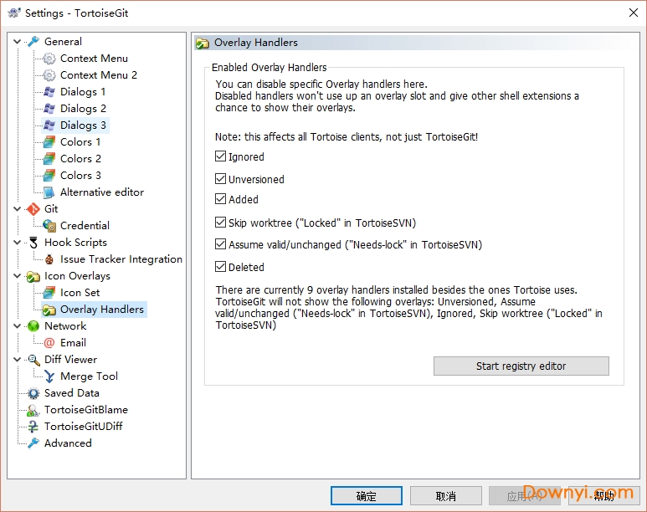Screen dimensions: 647x512
Task: Click the Alternative editor notepad icon
Action: coord(49,192)
